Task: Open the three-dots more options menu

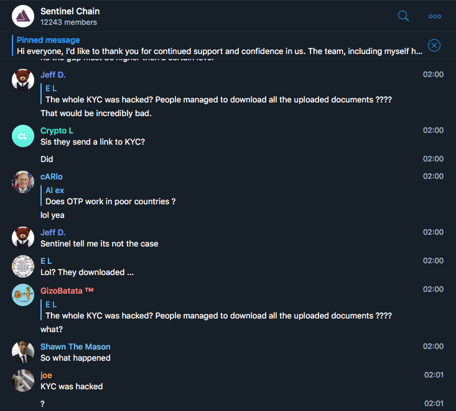Action: [434, 17]
